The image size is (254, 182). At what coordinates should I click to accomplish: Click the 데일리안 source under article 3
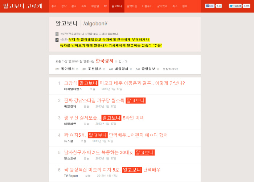[x=70, y=124]
